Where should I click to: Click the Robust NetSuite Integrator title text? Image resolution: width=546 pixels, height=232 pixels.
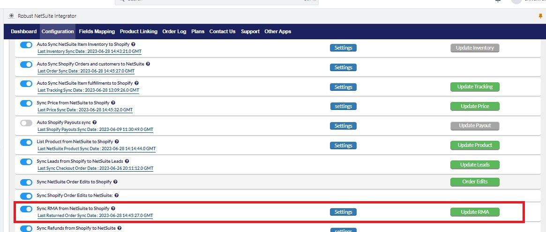coord(47,16)
